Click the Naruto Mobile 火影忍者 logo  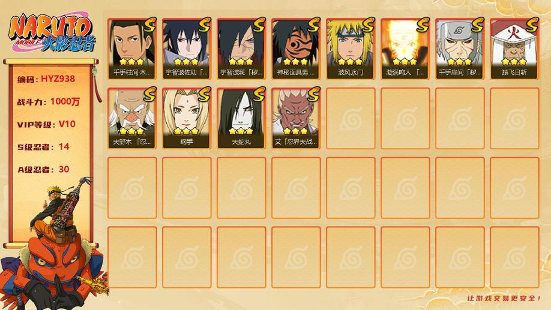click(x=52, y=32)
